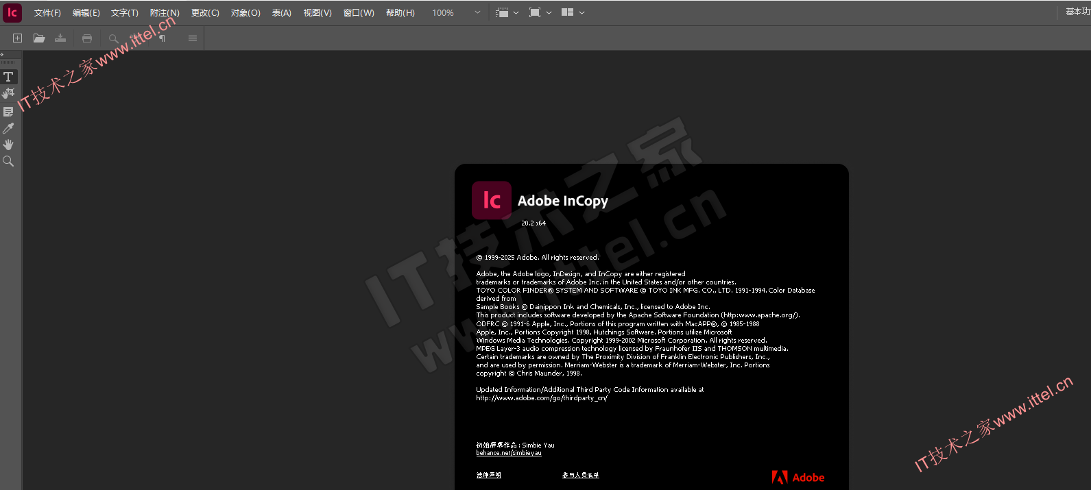1091x490 pixels.
Task: Select the Type tool
Action: [8, 77]
